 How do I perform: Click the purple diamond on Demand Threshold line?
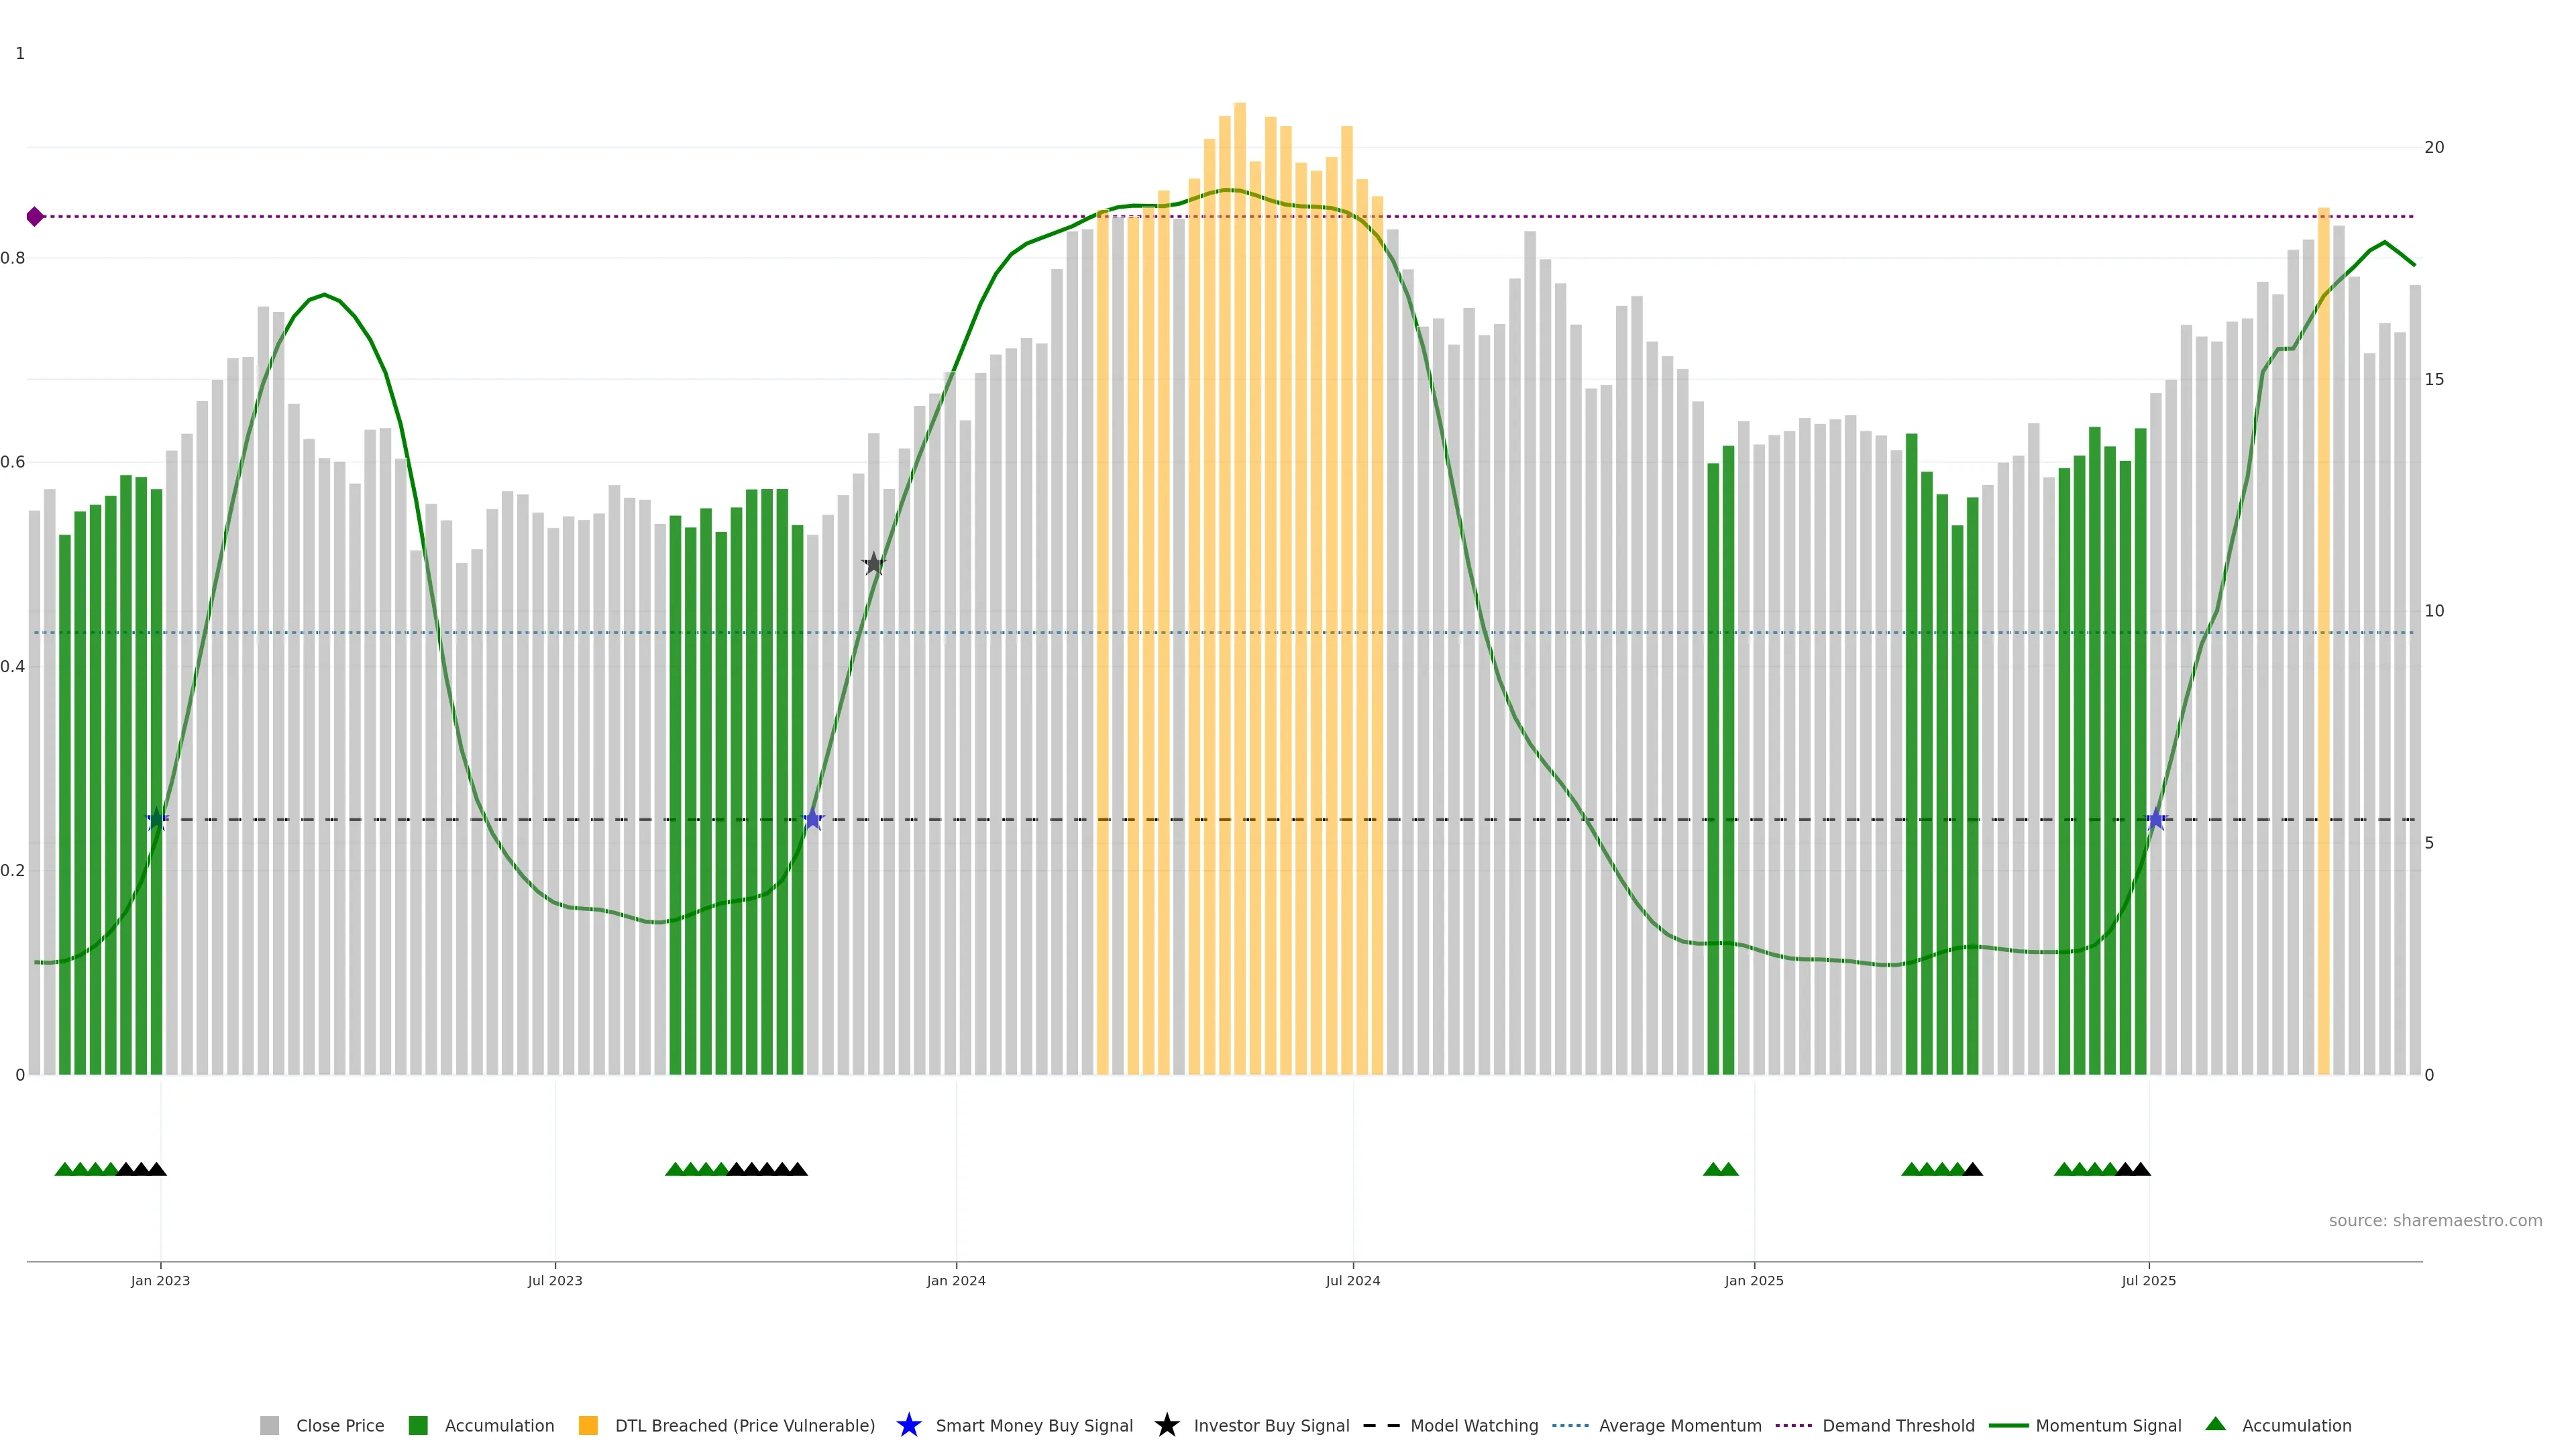pyautogui.click(x=35, y=216)
